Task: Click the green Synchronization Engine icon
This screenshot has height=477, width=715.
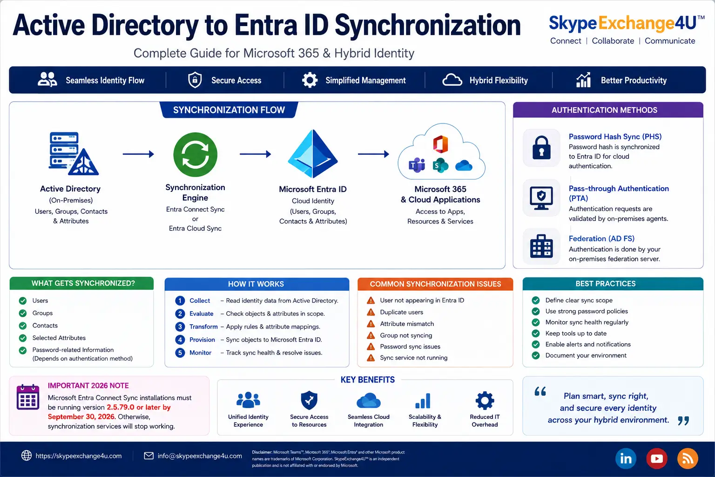Action: 196,155
